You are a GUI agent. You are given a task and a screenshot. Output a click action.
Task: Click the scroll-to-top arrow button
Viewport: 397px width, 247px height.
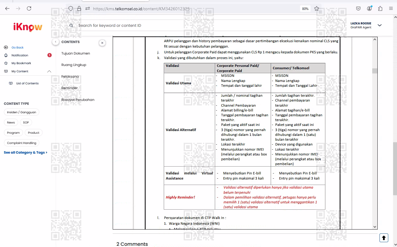[x=384, y=238]
